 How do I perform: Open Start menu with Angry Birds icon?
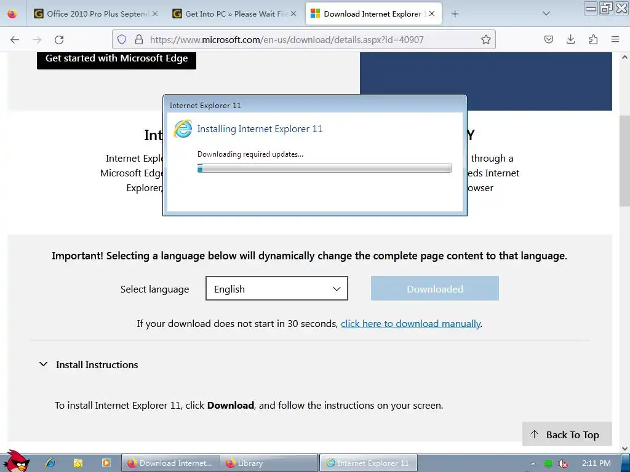point(16,462)
